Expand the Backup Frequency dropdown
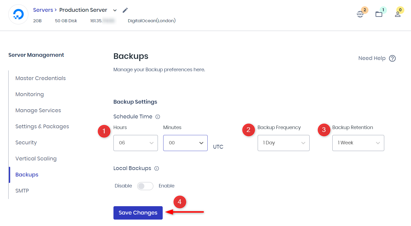Image resolution: width=411 pixels, height=226 pixels. point(283,143)
